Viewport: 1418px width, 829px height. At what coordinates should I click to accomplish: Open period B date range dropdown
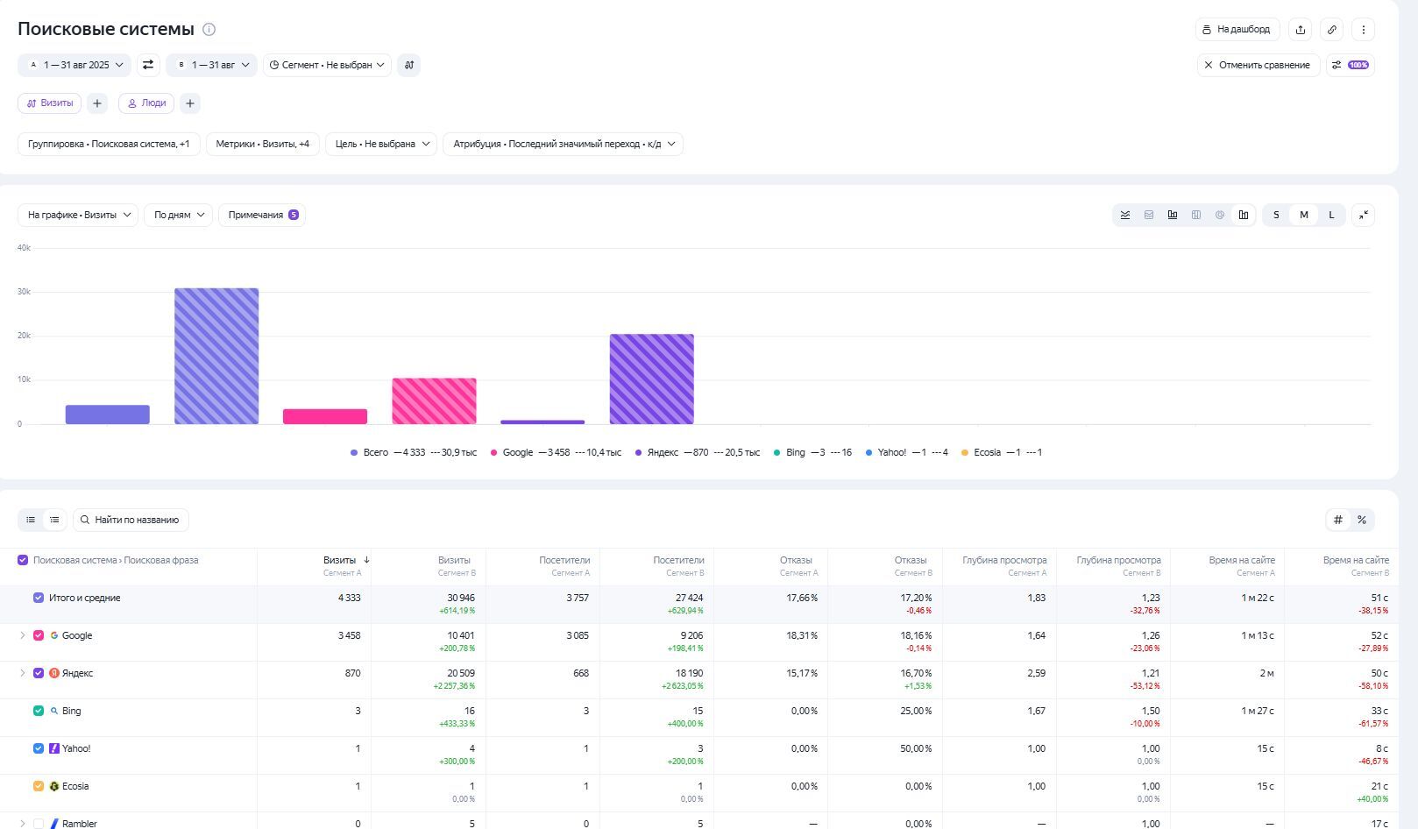211,65
